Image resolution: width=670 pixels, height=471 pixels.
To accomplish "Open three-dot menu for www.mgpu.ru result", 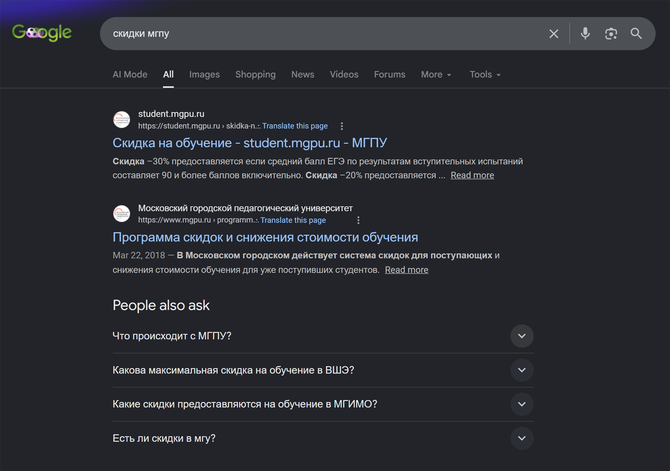I will (358, 220).
